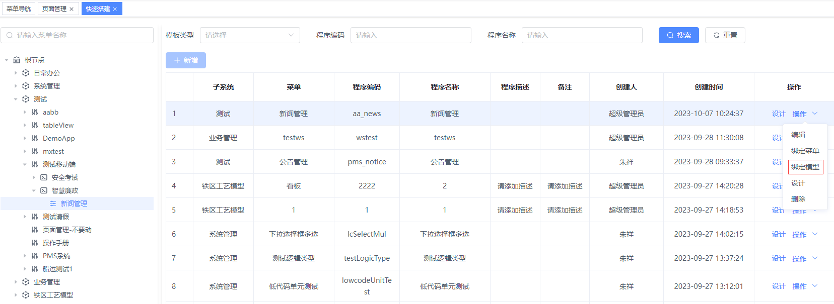The height and width of the screenshot is (304, 834).
Task: Close the 页面管理 tab
Action: pos(72,9)
